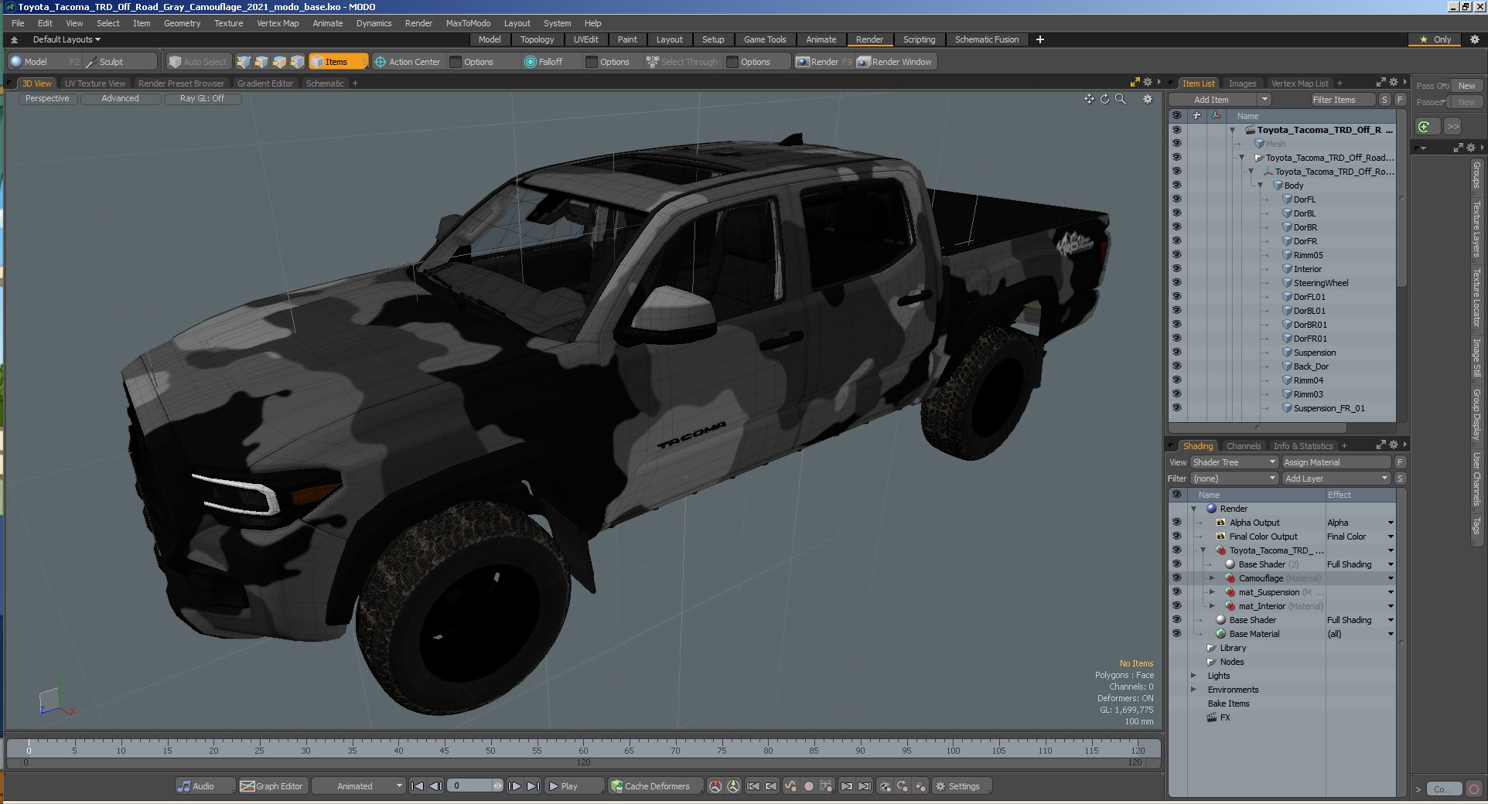This screenshot has height=804, width=1488.
Task: Toggle visibility of Alpha Output
Action: point(1176,523)
